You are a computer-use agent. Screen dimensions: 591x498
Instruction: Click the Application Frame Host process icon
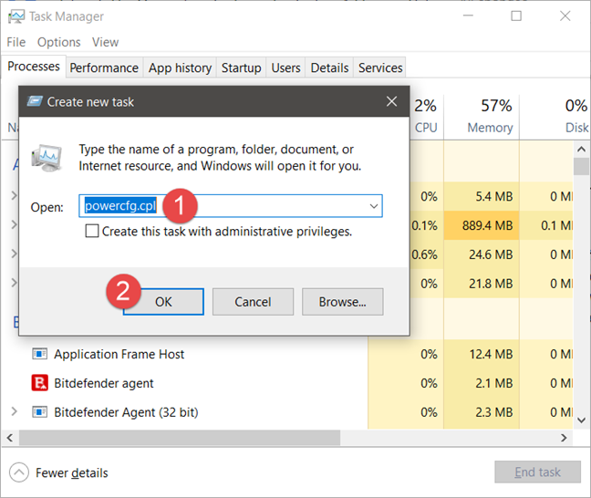(40, 354)
